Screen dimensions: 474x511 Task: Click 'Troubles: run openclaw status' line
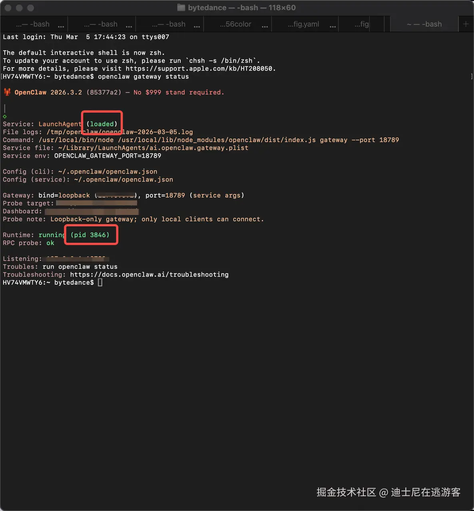(60, 267)
